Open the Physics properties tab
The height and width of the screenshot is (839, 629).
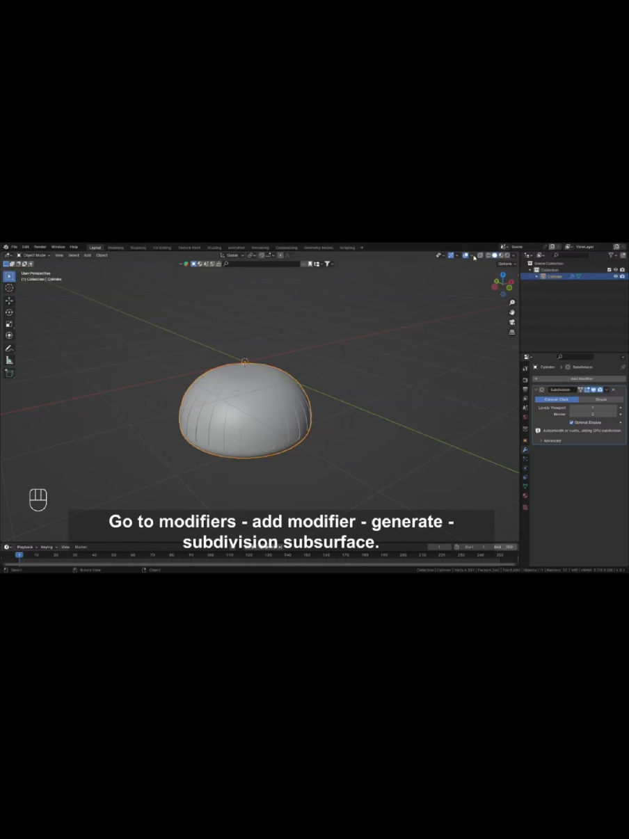pos(525,468)
